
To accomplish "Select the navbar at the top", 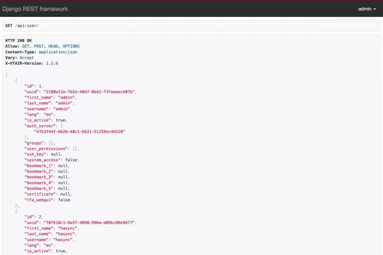I will tap(191, 9).
